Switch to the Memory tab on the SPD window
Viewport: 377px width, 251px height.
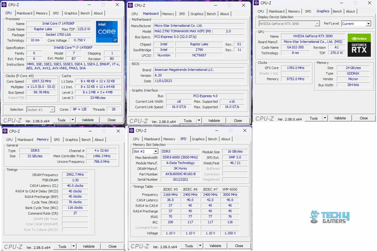169,139
